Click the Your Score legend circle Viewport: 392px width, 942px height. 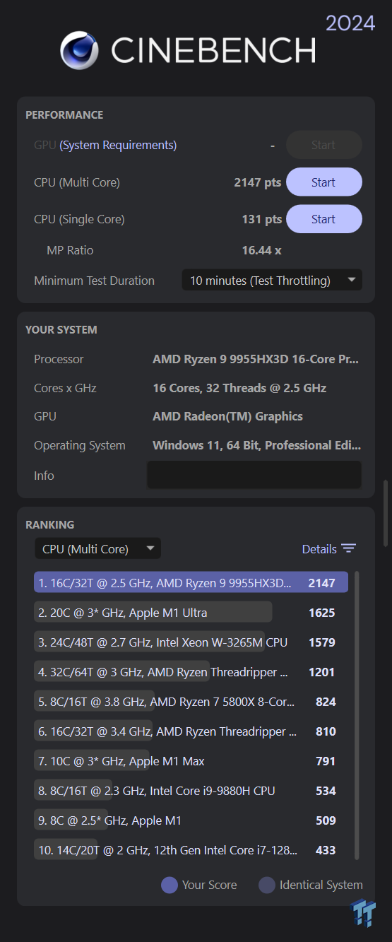[x=170, y=885]
